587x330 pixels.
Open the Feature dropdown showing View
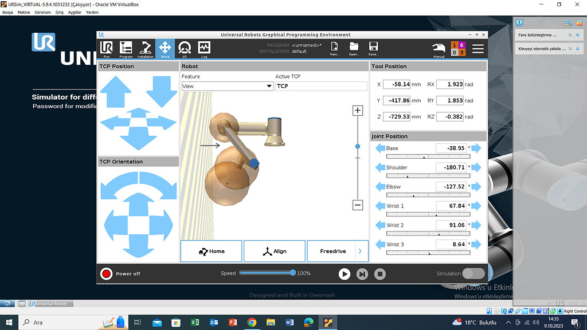coord(227,85)
